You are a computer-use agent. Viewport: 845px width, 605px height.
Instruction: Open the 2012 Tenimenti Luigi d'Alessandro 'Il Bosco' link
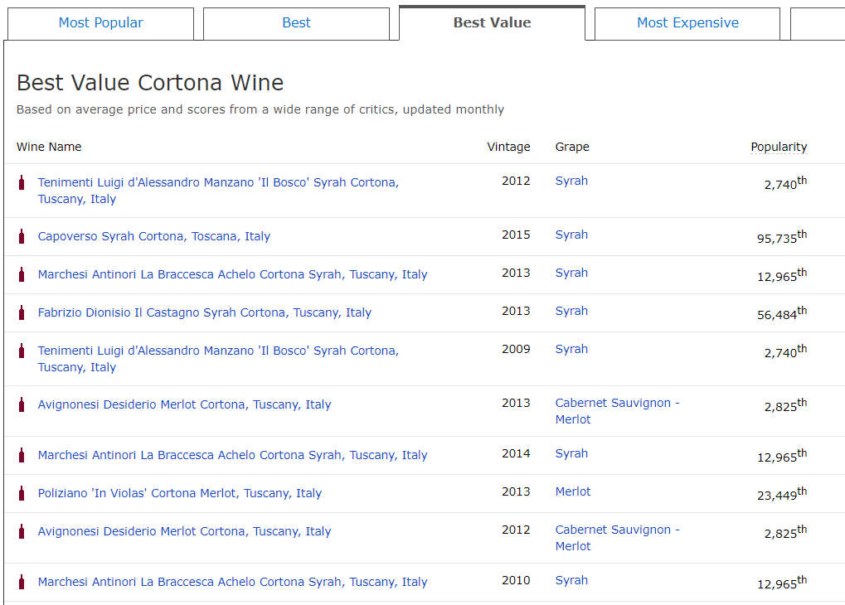pos(218,191)
